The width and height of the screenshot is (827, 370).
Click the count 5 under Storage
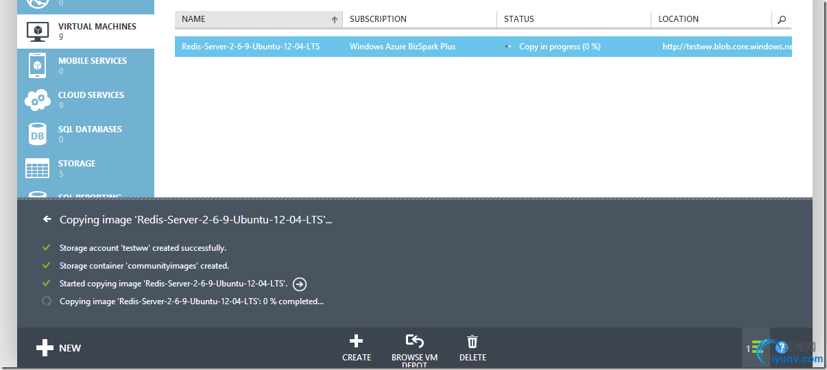point(61,174)
